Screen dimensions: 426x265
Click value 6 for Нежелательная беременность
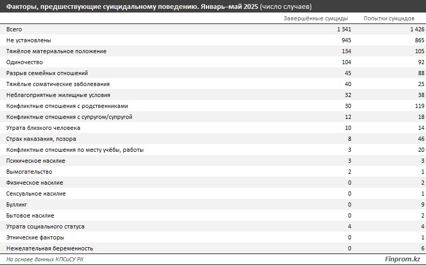click(423, 248)
